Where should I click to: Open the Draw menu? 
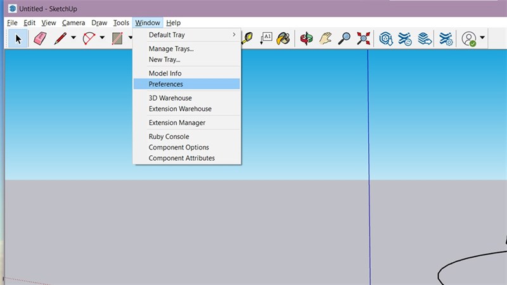[x=99, y=23]
